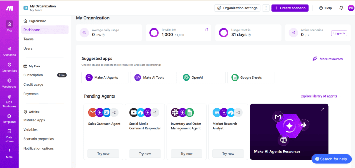Open the More menu in sidebar
The width and height of the screenshot is (355, 168).
click(9, 153)
